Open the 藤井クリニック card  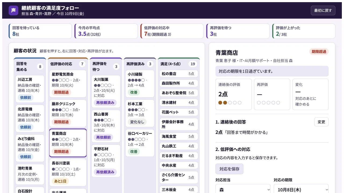(x=68, y=113)
